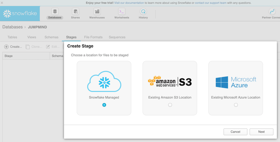Click the Amazon S3 logo image
The height and width of the screenshot is (142, 280).
(170, 82)
